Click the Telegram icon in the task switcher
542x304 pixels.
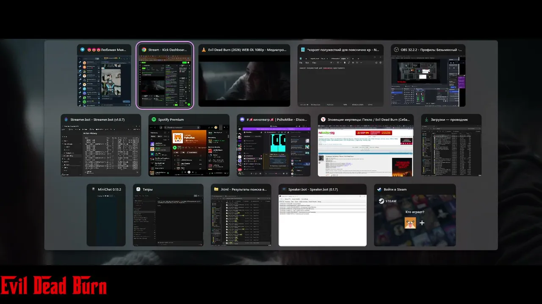tap(83, 50)
